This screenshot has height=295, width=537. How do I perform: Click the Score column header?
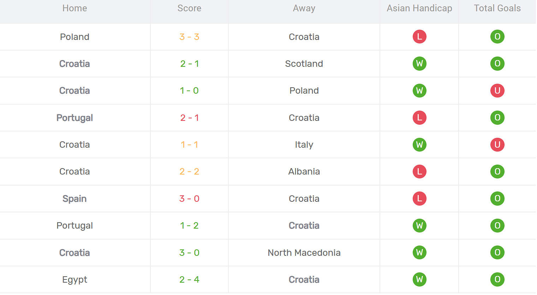[189, 8]
